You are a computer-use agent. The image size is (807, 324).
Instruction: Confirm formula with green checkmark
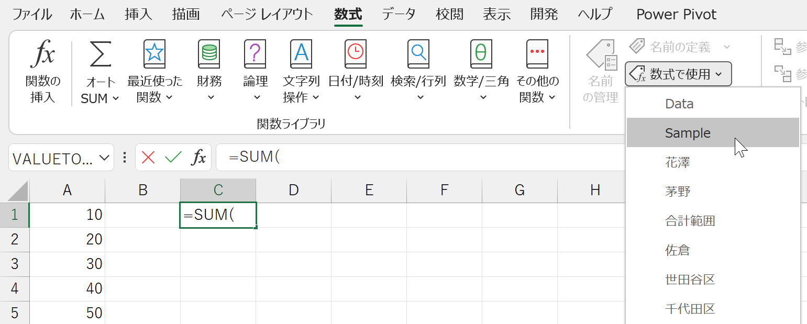click(x=173, y=158)
